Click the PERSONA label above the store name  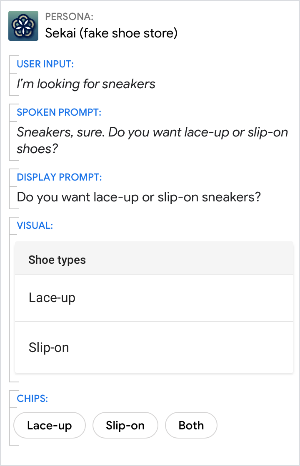(69, 17)
